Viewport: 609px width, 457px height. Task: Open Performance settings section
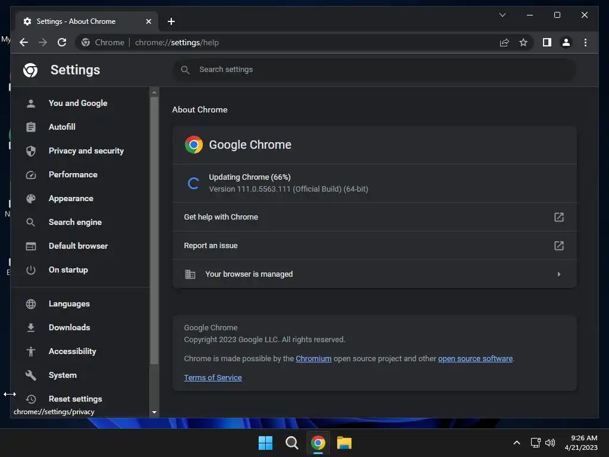(x=73, y=174)
